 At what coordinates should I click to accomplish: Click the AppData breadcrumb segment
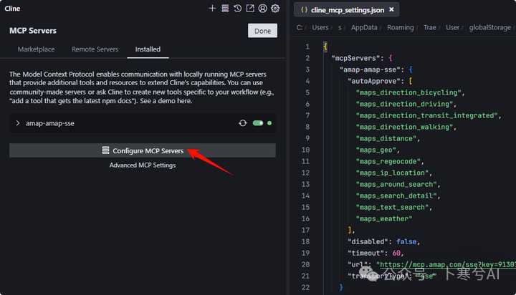click(364, 28)
